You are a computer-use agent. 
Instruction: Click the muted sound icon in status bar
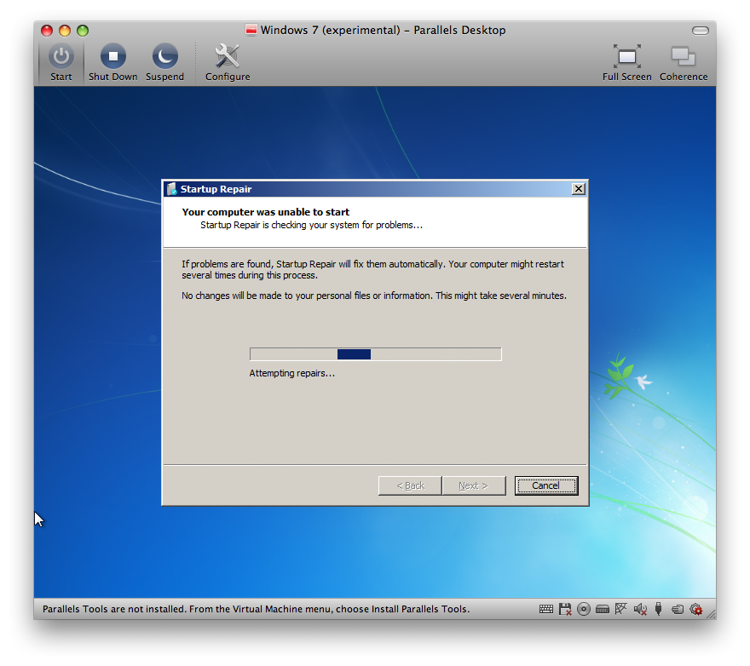[x=640, y=609]
